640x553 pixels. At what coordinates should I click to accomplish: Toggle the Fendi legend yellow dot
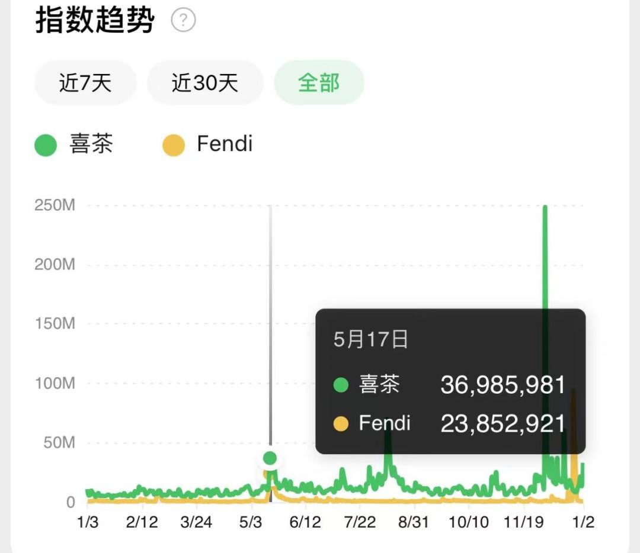pos(174,145)
